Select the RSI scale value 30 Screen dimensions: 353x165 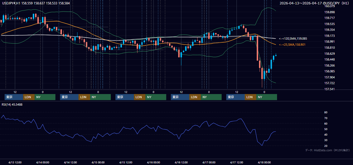326,140
